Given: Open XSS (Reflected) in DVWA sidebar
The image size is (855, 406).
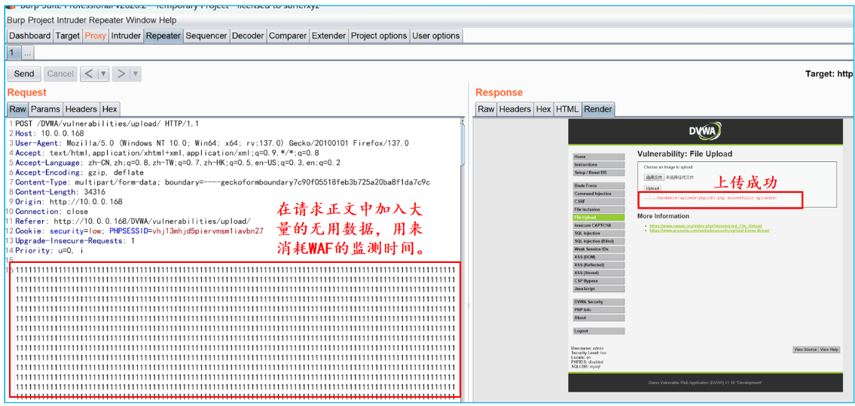Looking at the screenshot, I should click(x=599, y=265).
